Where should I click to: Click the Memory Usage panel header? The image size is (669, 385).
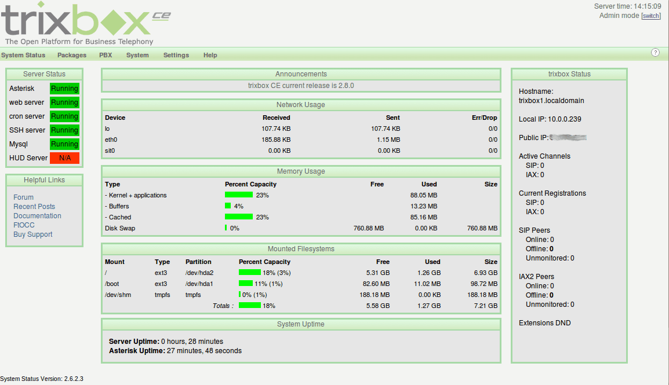click(x=301, y=171)
